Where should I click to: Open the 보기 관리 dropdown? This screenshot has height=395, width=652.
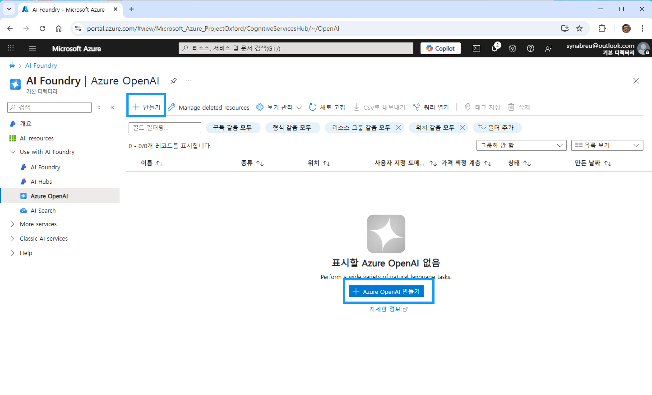pos(279,107)
